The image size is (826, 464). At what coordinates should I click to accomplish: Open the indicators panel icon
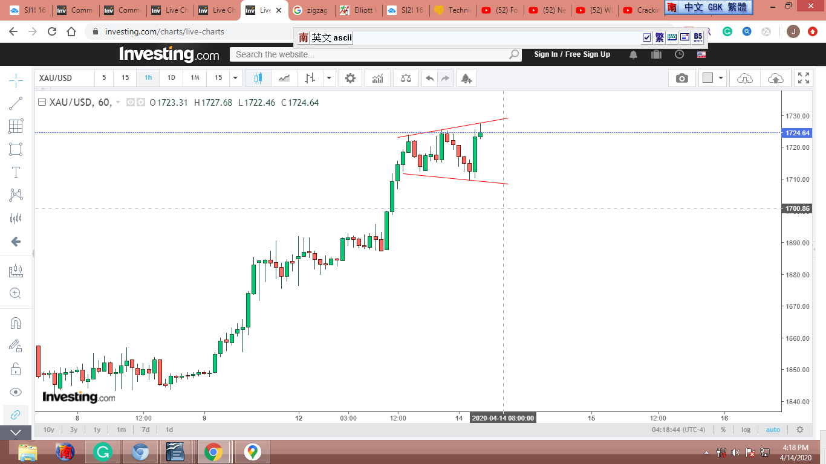tap(377, 78)
